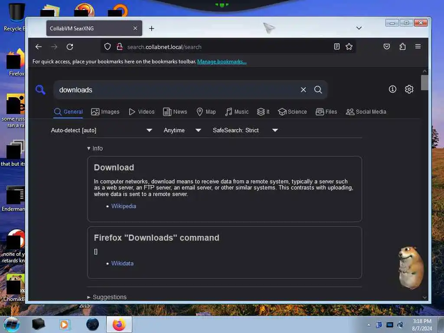Open Firefox from the taskbar
Image resolution: width=444 pixels, height=333 pixels.
[x=119, y=324]
